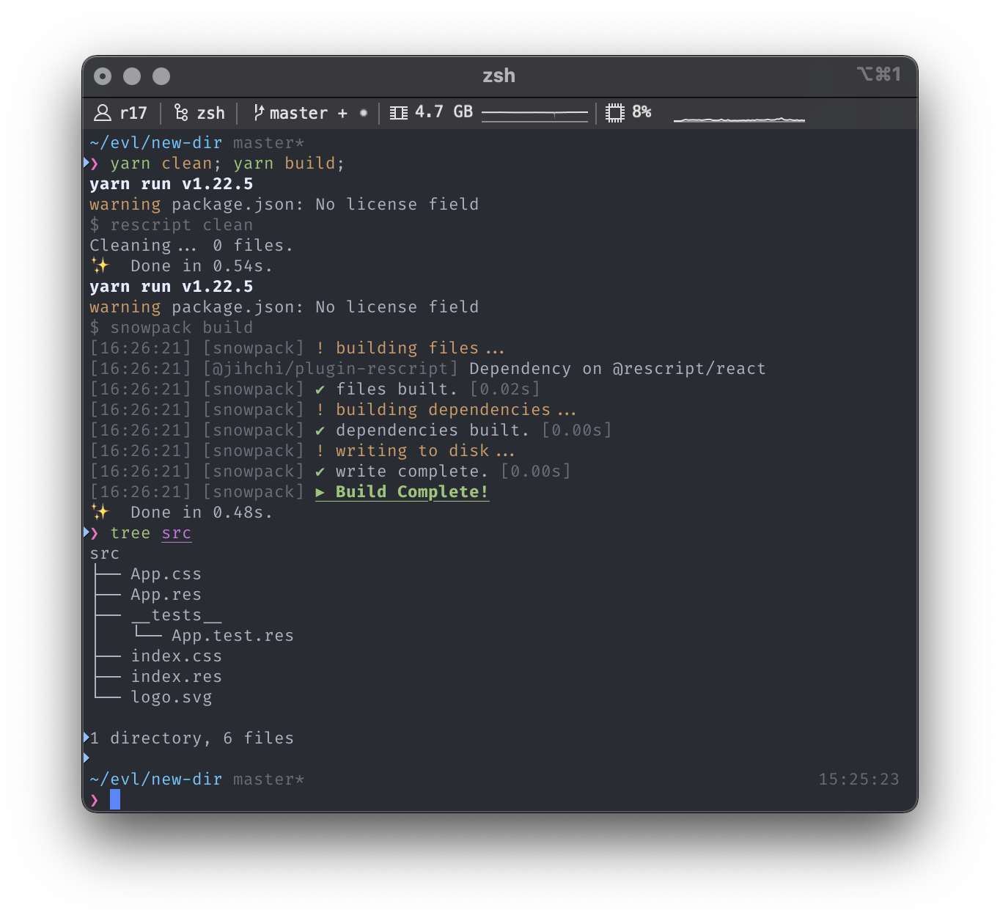Click the zsh window title
1000x921 pixels.
[499, 76]
